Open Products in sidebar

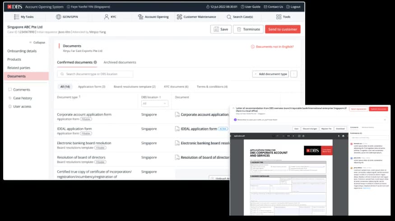click(14, 60)
